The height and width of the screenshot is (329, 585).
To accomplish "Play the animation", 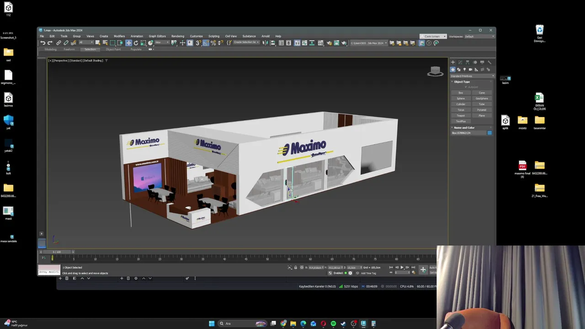I will (x=402, y=267).
